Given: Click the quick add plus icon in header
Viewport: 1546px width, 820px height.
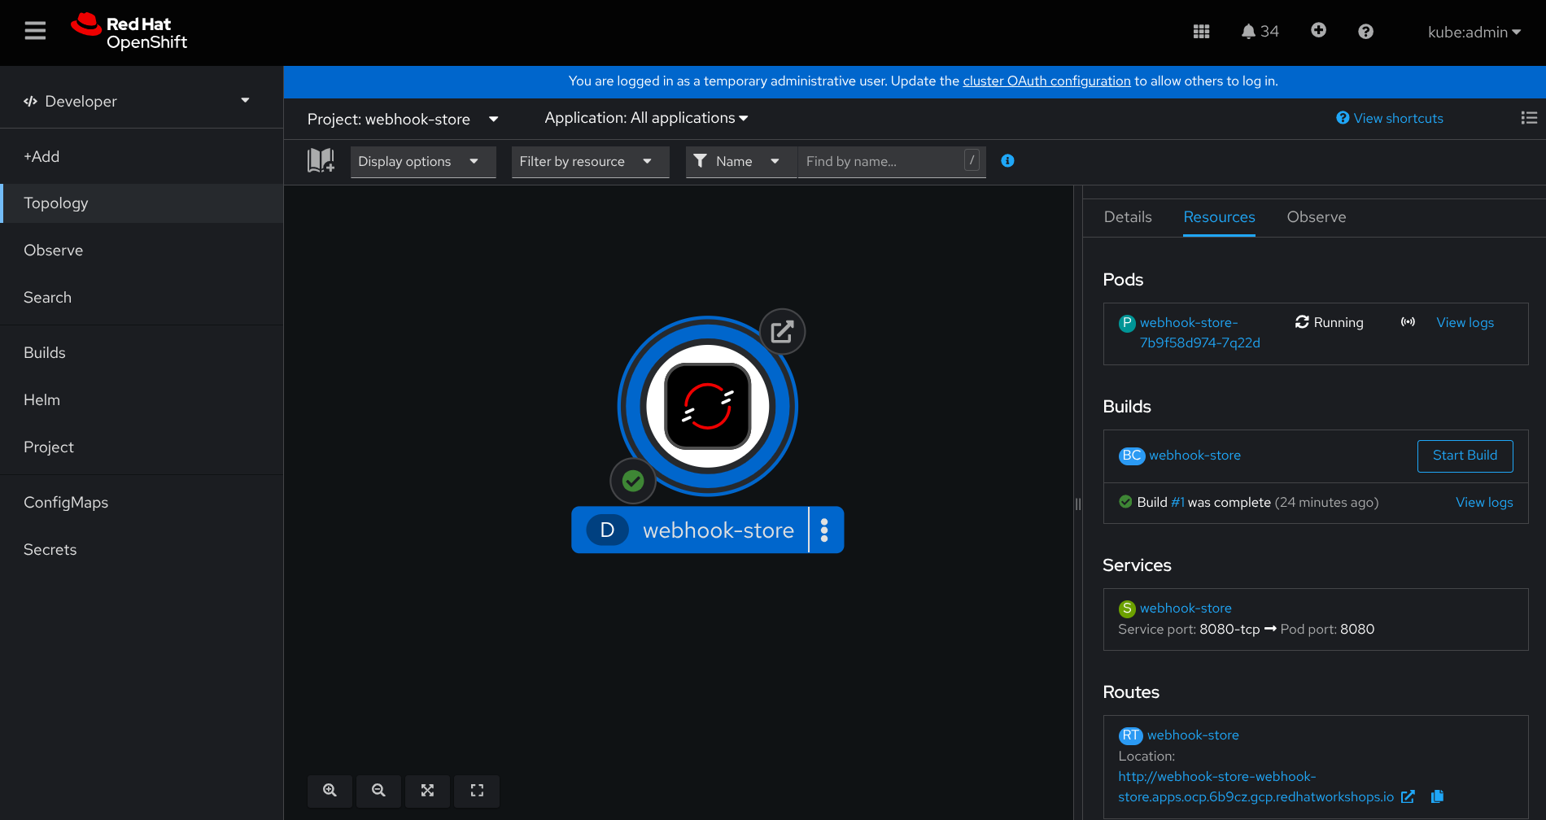Looking at the screenshot, I should point(1318,31).
